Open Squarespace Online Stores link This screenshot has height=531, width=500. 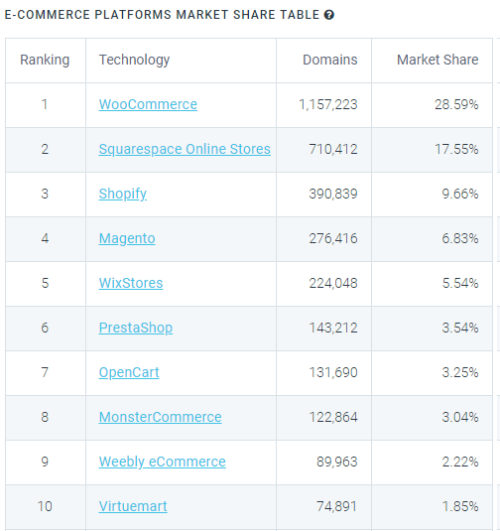[185, 149]
